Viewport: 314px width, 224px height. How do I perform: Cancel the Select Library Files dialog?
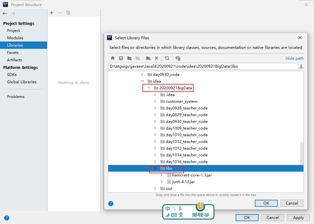[292, 203]
